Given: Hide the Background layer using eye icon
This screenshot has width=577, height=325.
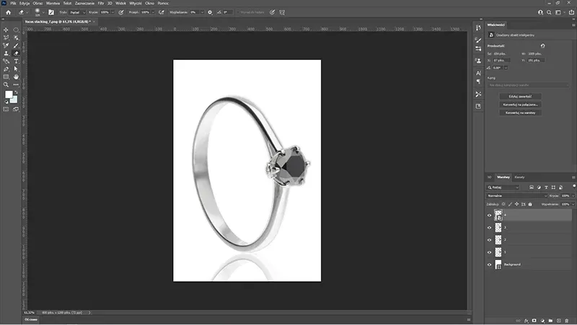Looking at the screenshot, I should coord(490,265).
